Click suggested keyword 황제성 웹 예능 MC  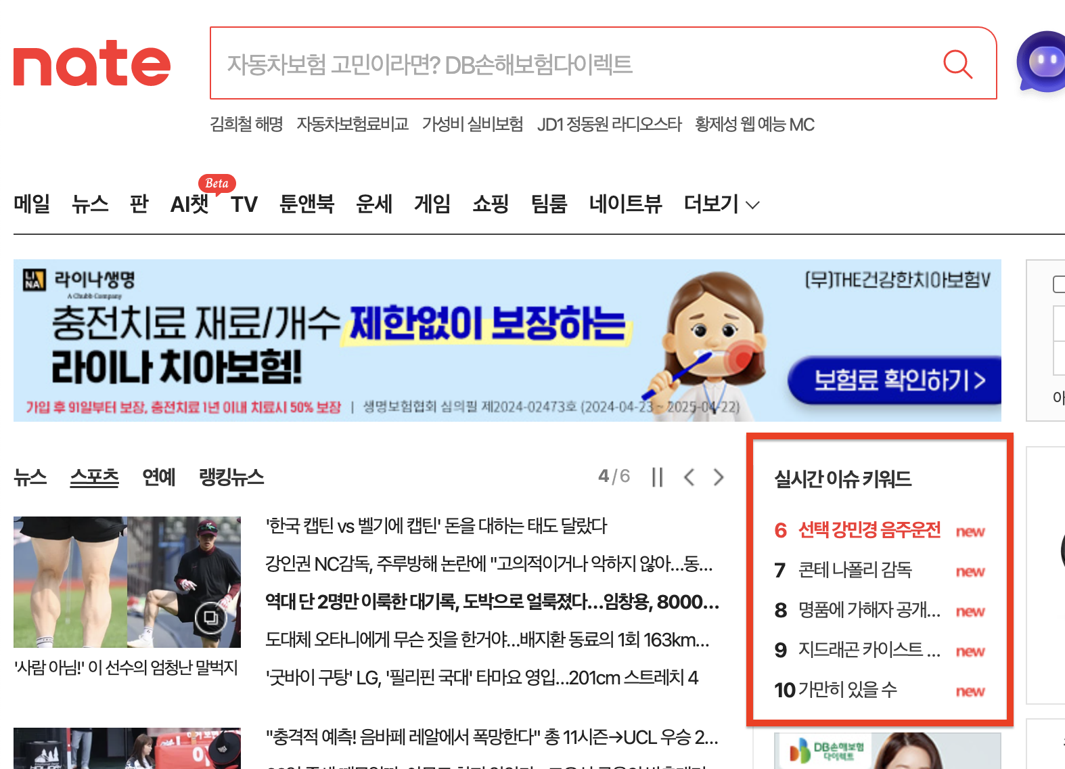[754, 125]
